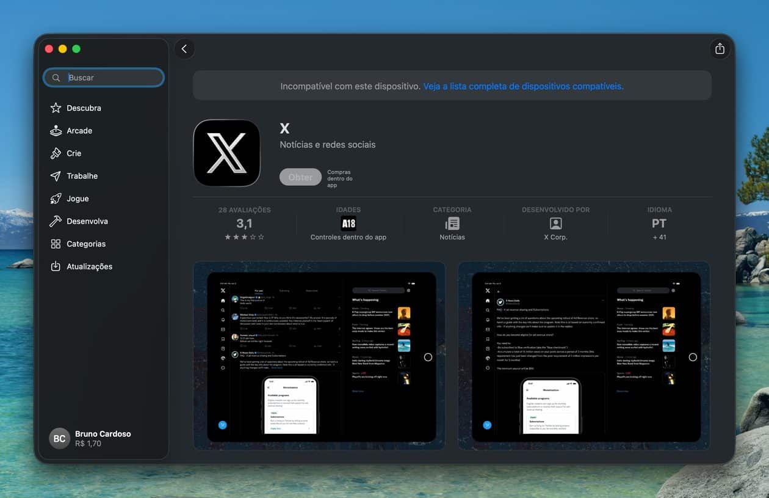Click the X app icon
This screenshot has width=769, height=498.
point(226,153)
